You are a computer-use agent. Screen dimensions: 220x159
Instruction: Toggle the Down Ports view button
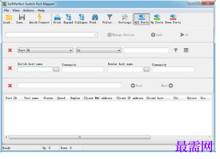click(173, 19)
